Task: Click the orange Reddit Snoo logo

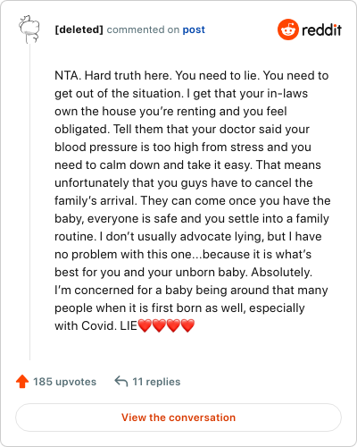Action: [x=288, y=30]
